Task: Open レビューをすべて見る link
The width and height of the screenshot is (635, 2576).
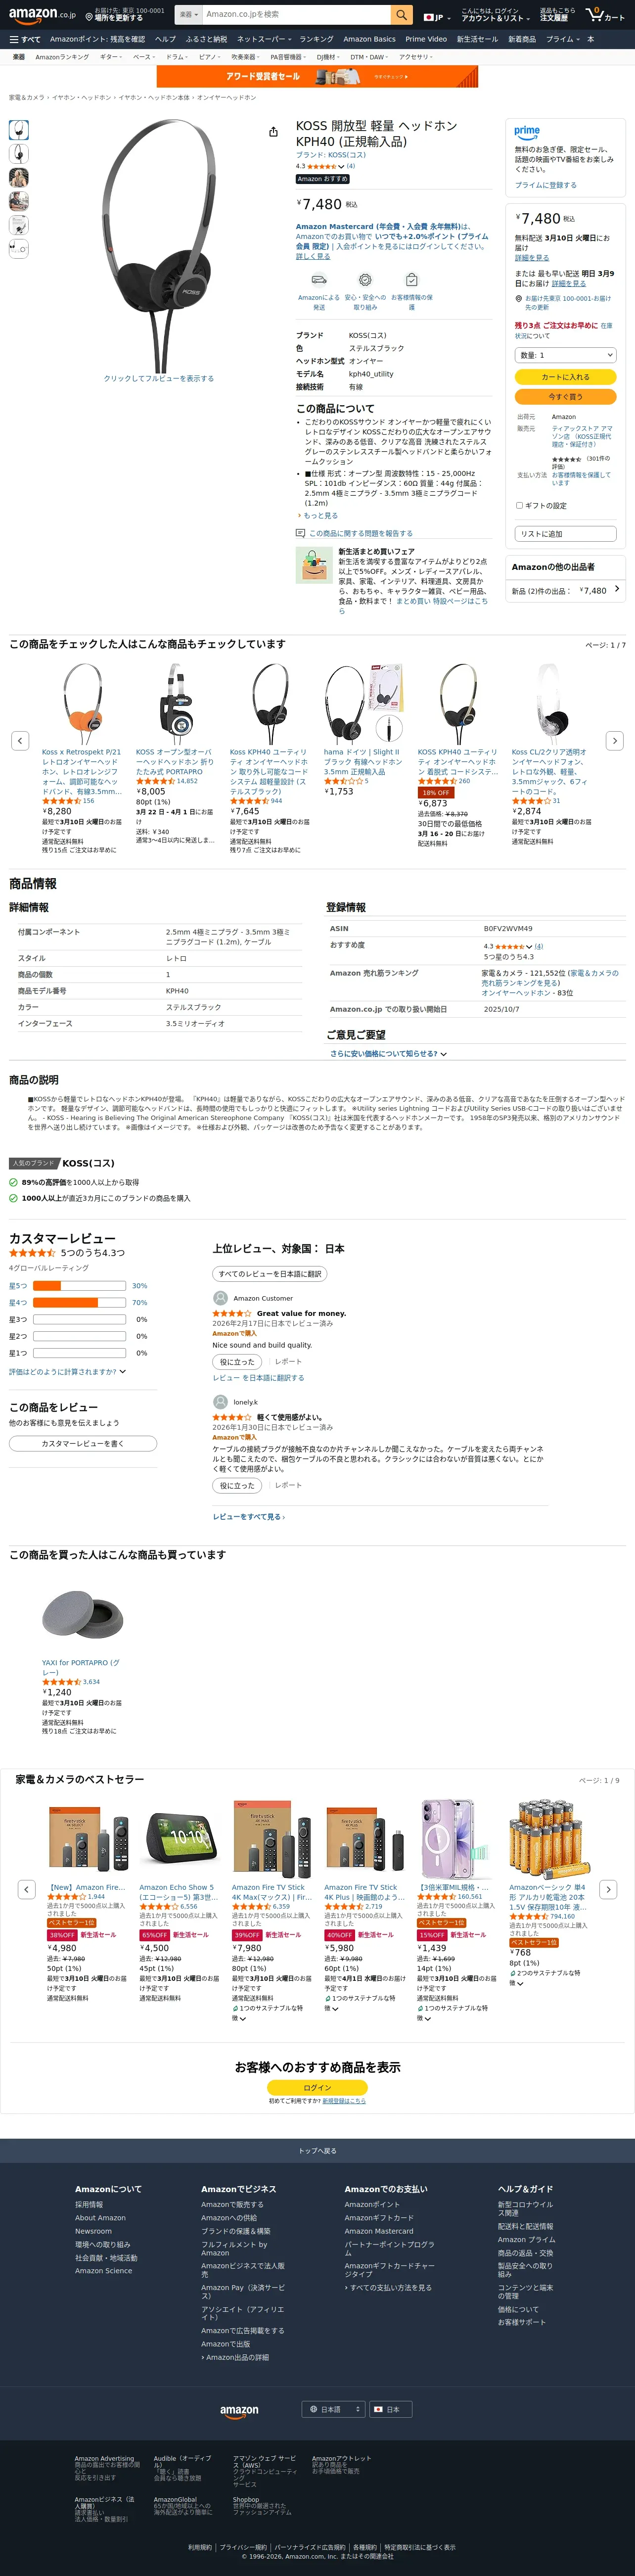Action: point(248,1517)
